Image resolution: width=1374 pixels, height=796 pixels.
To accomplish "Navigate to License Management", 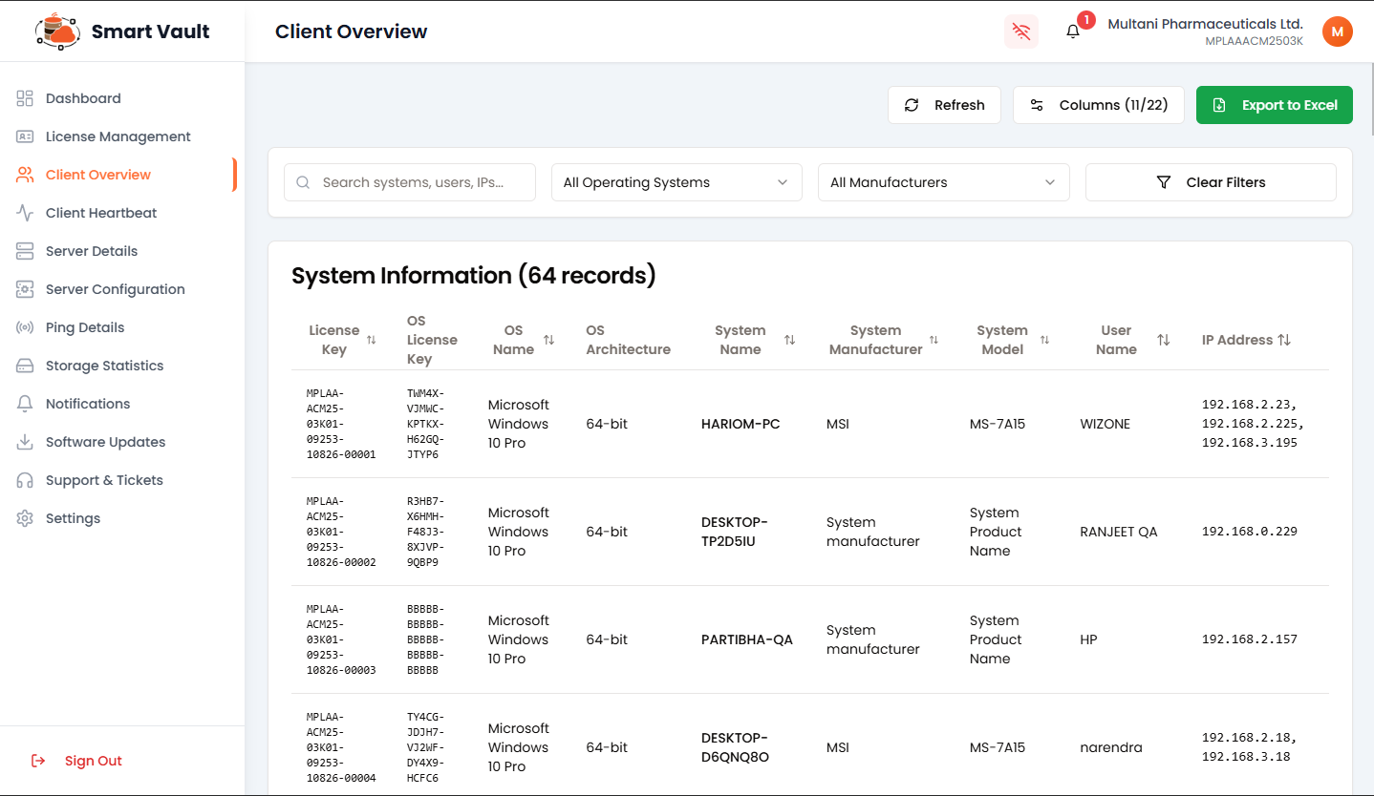I will coord(118,136).
